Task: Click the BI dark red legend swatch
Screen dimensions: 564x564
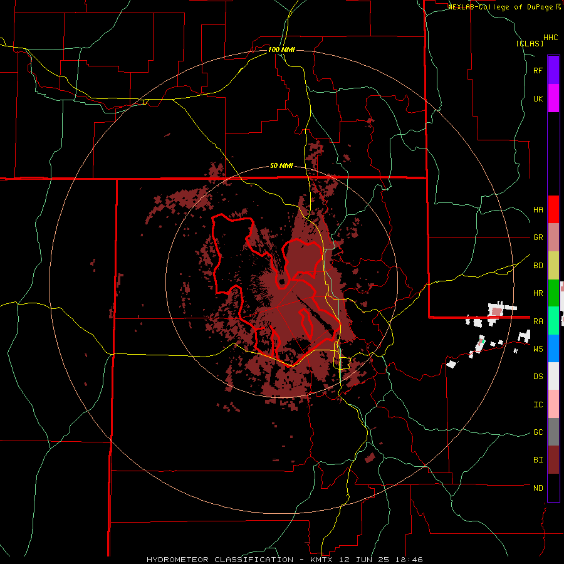Action: click(x=553, y=460)
